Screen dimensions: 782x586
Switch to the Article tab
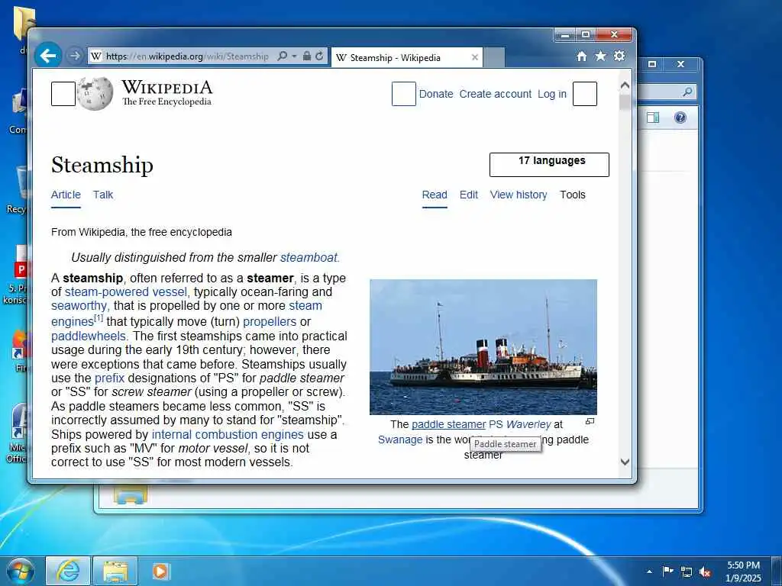point(66,195)
